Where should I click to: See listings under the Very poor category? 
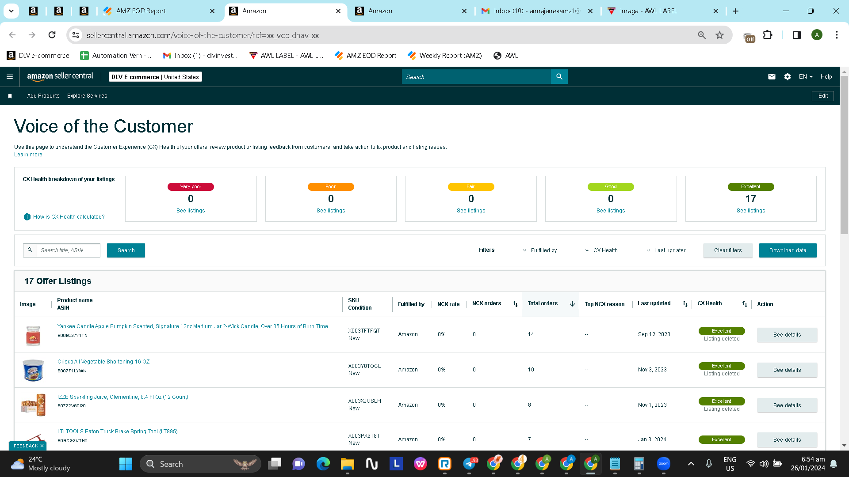191,211
